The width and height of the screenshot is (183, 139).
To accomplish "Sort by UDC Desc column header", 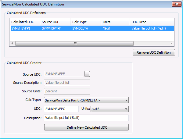I will 152,22.
